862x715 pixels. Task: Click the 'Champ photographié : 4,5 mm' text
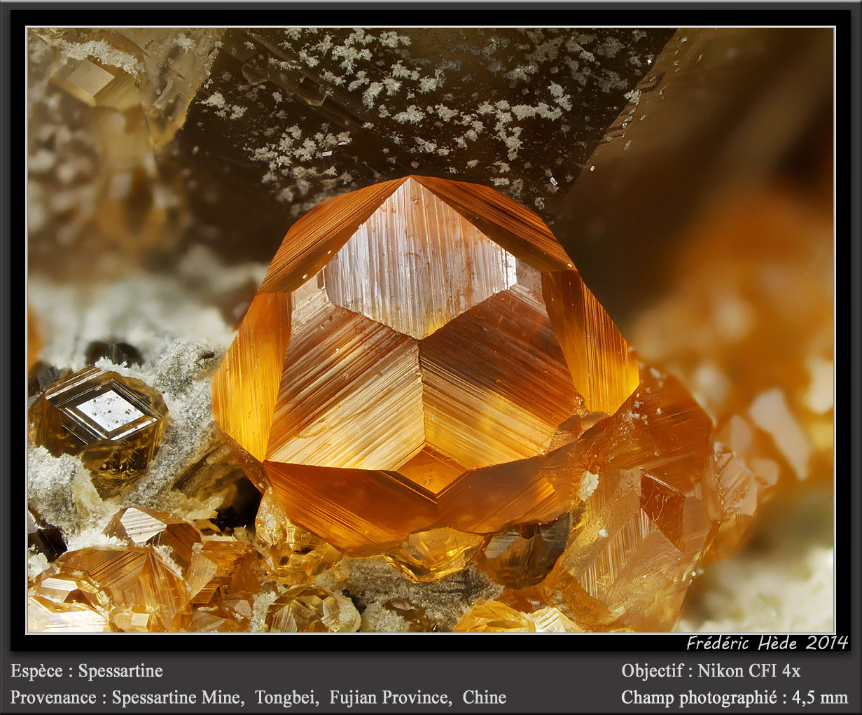click(x=735, y=697)
